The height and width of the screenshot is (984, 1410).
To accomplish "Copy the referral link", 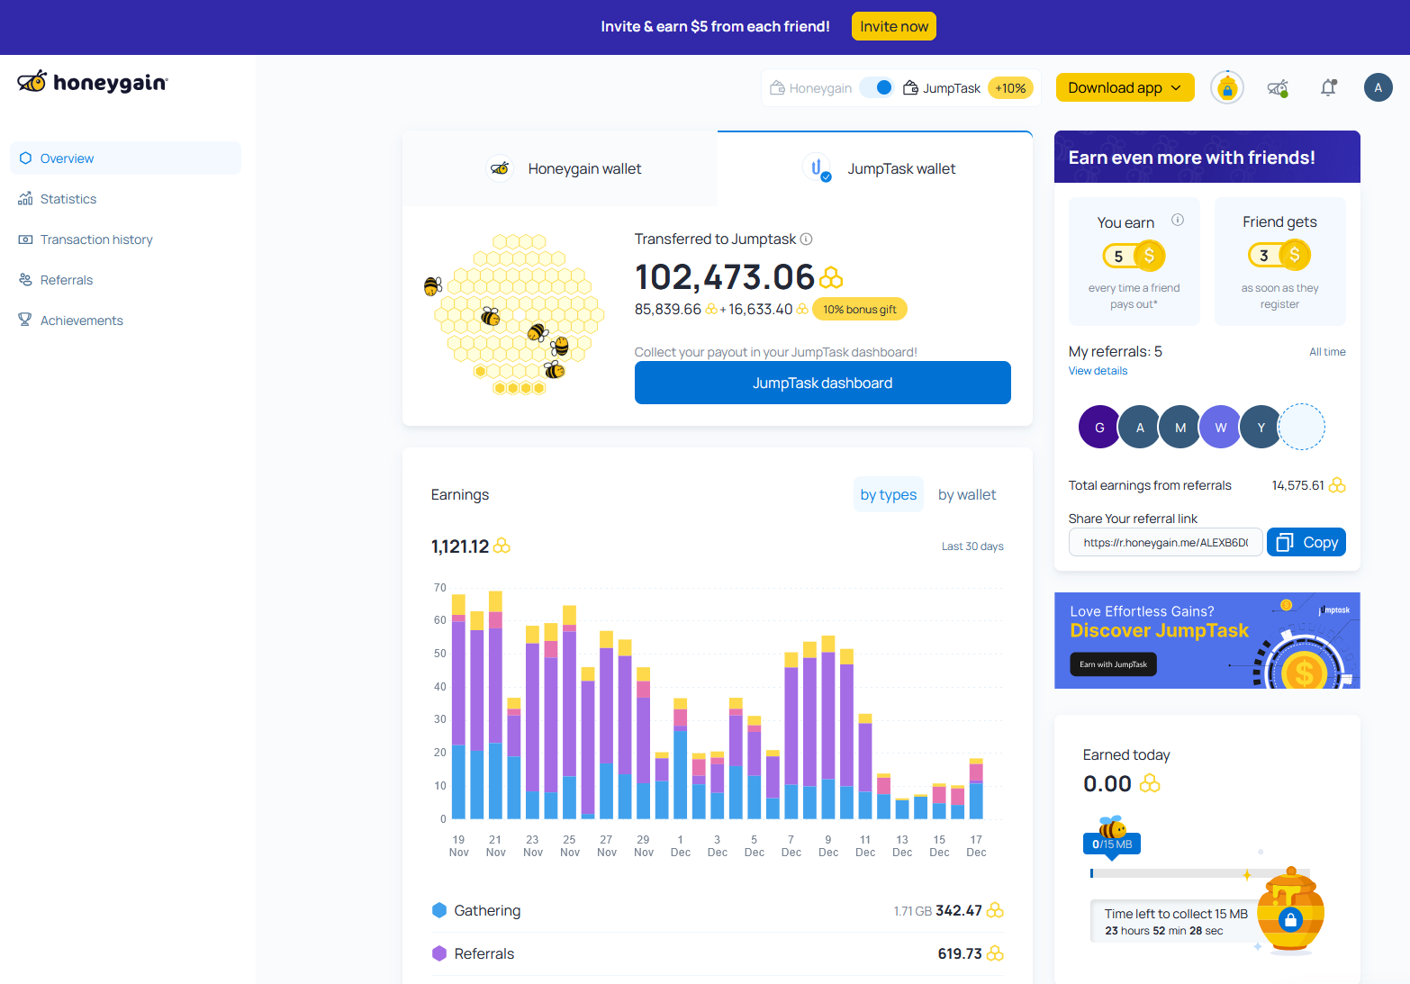I will pos(1306,542).
